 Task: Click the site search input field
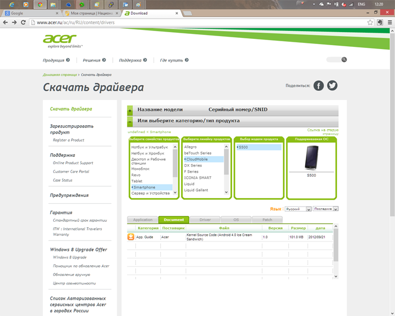coord(334,60)
